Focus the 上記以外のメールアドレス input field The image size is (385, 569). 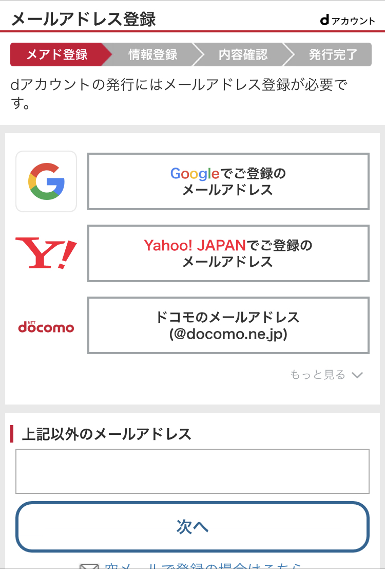coord(192,471)
